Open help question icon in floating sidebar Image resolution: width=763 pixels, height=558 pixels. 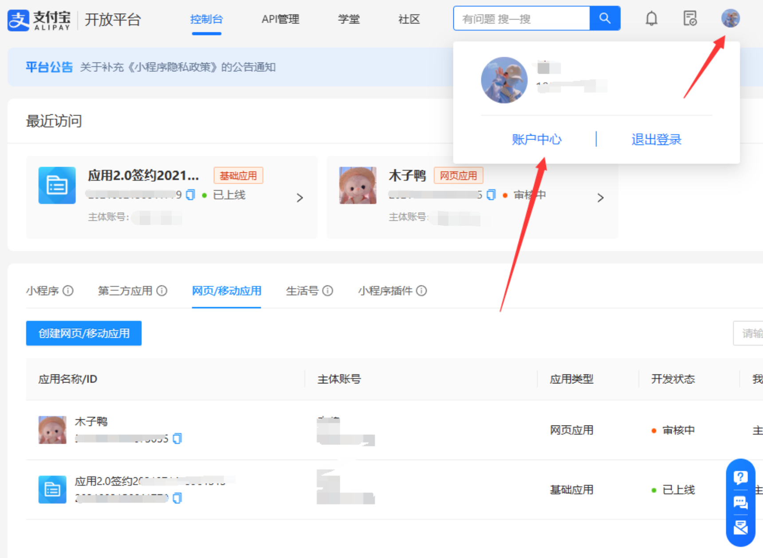tap(740, 477)
